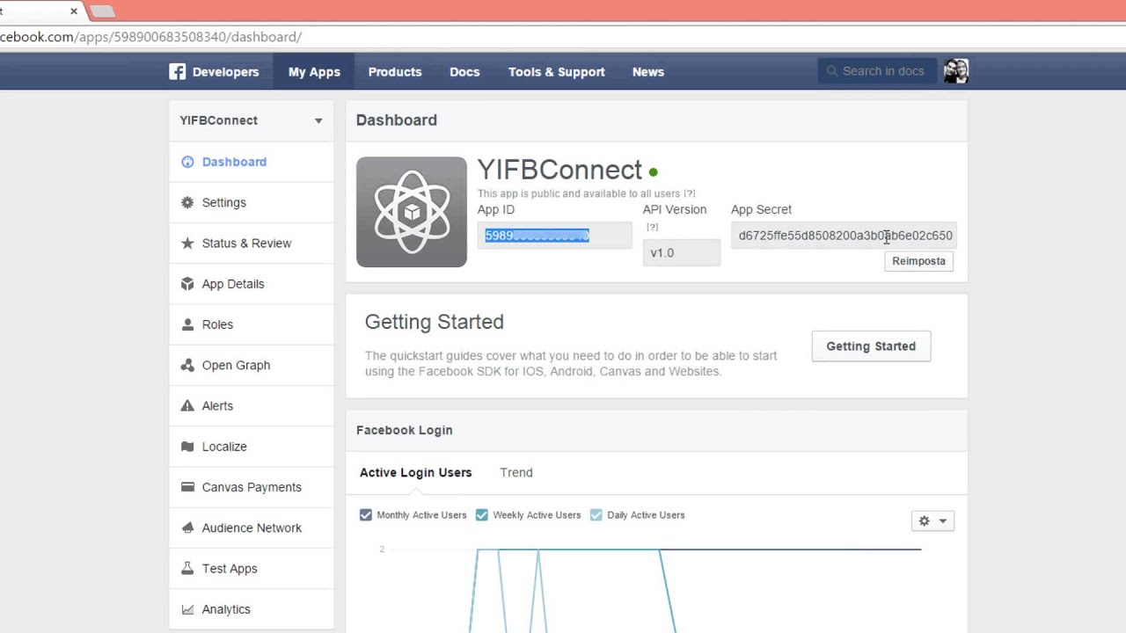Open Analytics in the sidebar
Screen dimensions: 1126x633
click(x=252, y=609)
